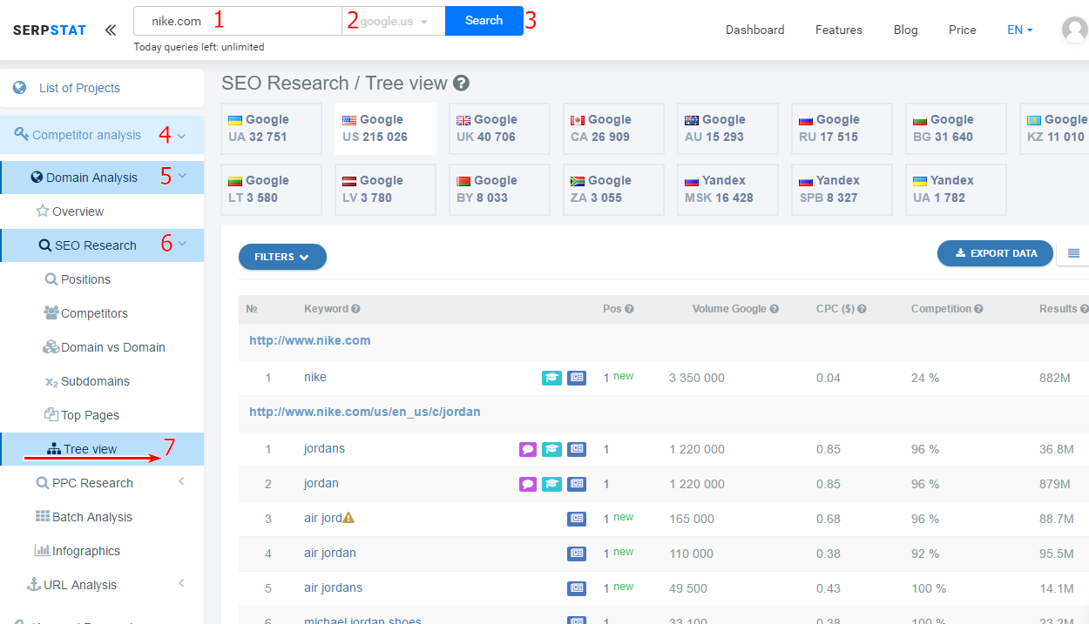The width and height of the screenshot is (1089, 624).
Task: Click the keyword link 'air jordans'
Action: (x=333, y=588)
